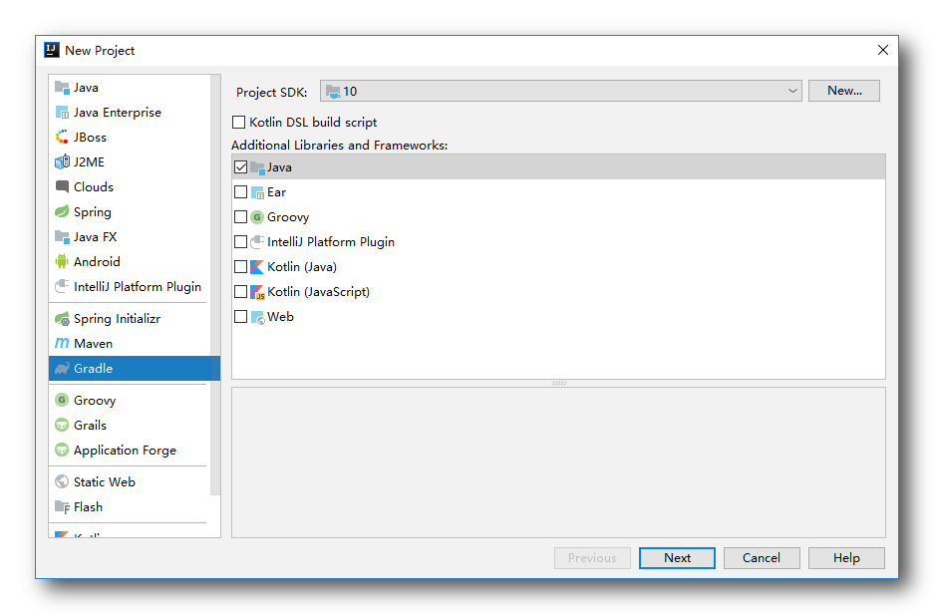Check the Ear framework checkbox
934x614 pixels.
[x=240, y=192]
